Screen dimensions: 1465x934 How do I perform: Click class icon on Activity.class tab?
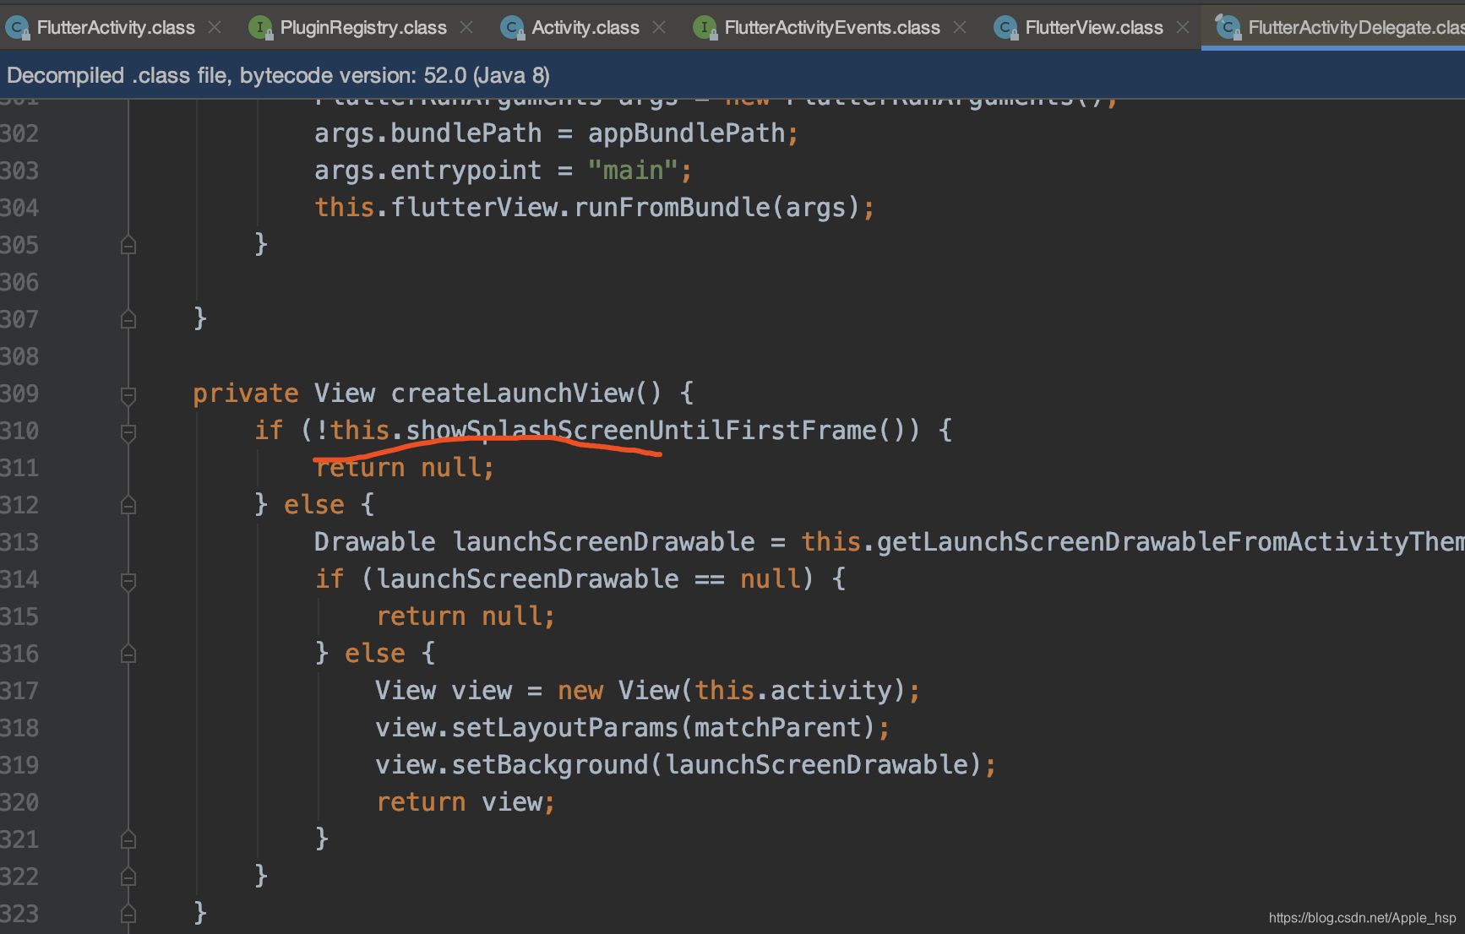tap(512, 28)
